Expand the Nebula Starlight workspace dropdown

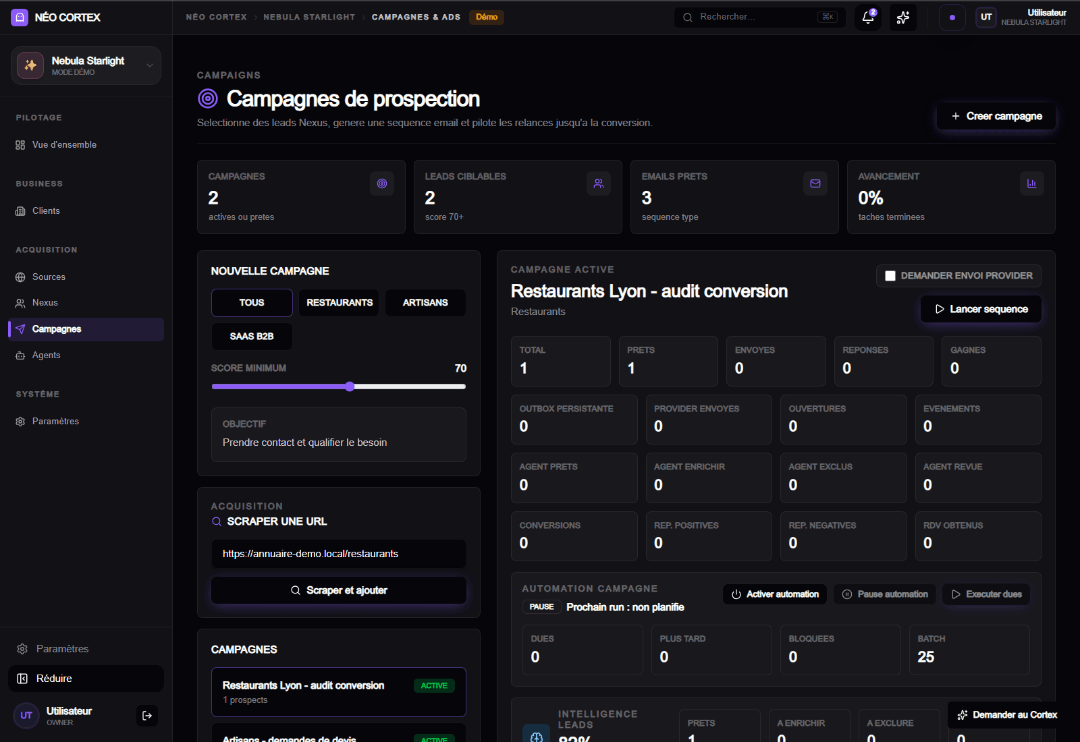150,65
